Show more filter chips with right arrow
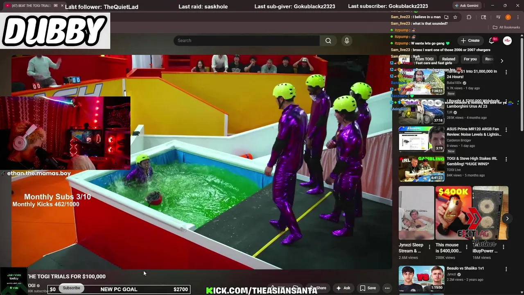524x295 pixels. (502, 61)
